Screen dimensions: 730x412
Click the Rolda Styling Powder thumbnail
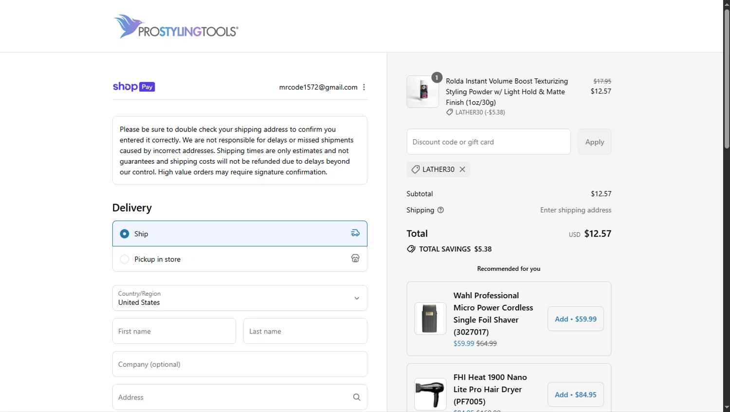pos(423,92)
